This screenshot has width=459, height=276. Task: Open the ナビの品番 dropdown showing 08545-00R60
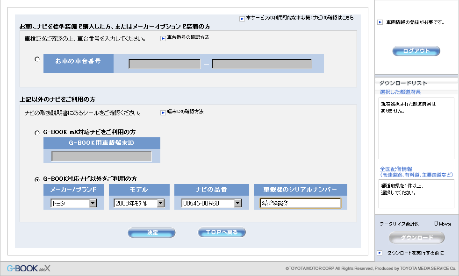(x=212, y=203)
